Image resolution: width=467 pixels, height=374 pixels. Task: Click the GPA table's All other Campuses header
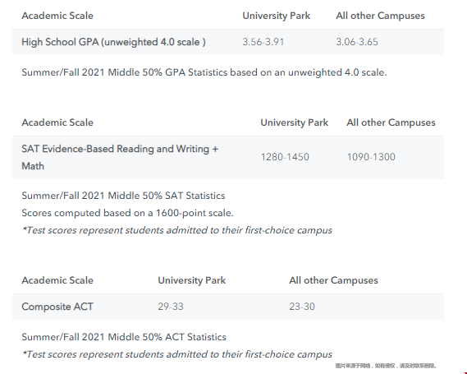click(380, 16)
